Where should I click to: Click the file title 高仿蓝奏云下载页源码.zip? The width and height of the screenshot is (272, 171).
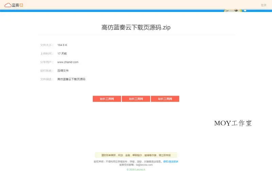pos(136,27)
